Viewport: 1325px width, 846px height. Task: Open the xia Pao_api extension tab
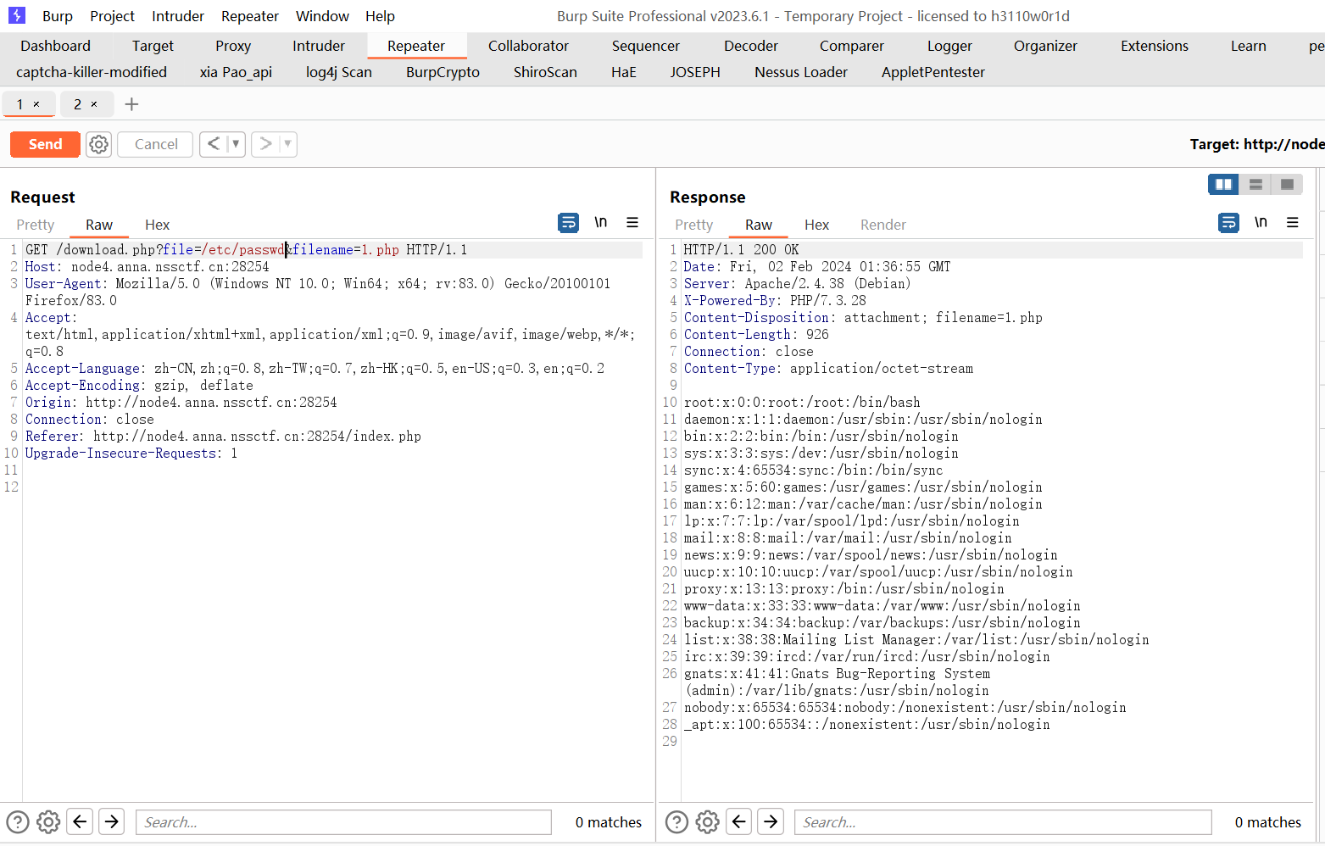(x=236, y=72)
